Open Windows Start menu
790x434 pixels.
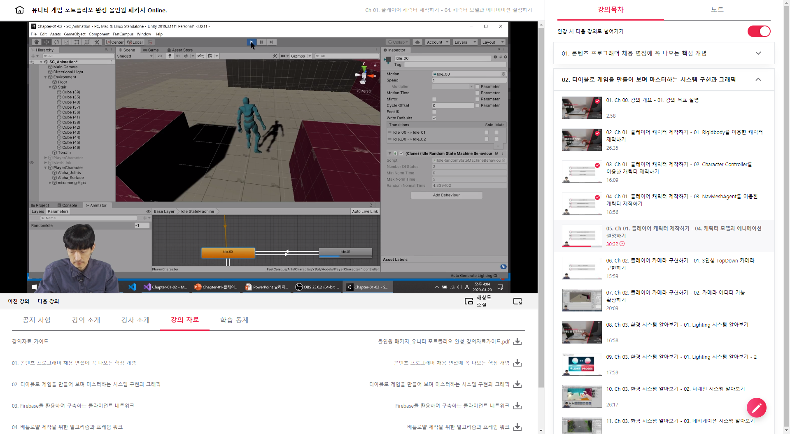(34, 287)
